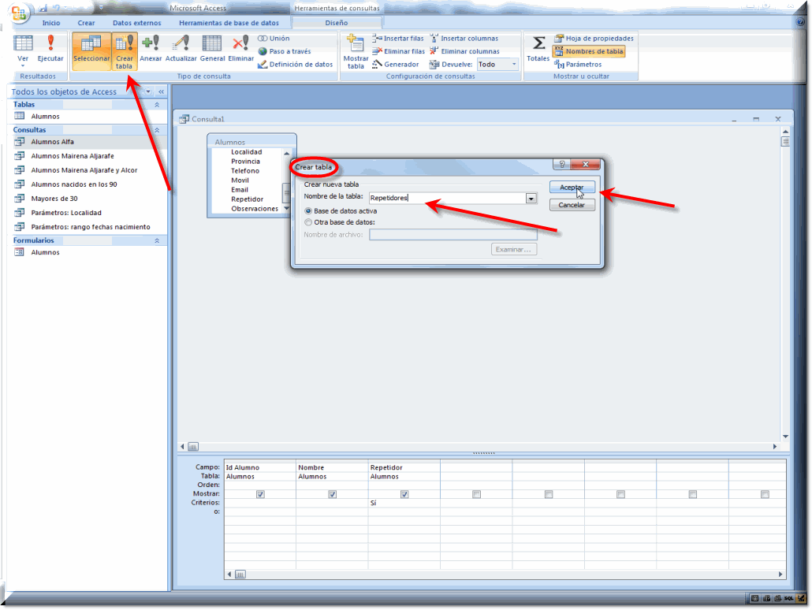This screenshot has height=610, width=812.
Task: Open the Parámetros dialog
Action: pyautogui.click(x=578, y=64)
